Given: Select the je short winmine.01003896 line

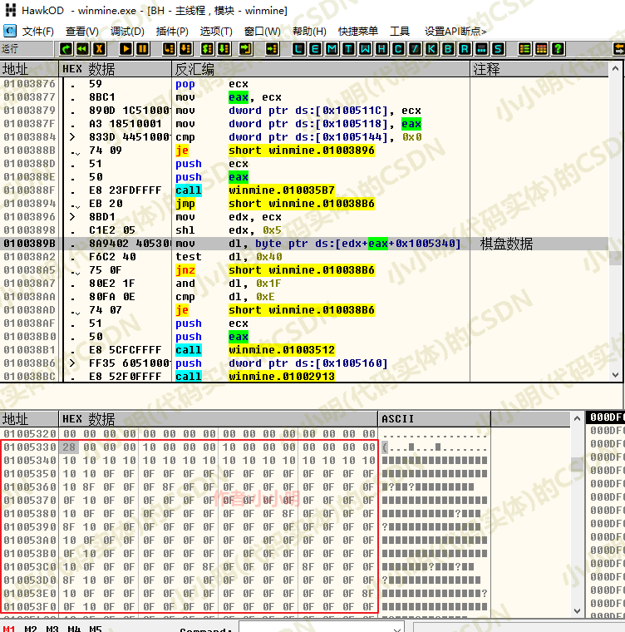Looking at the screenshot, I should click(x=275, y=151).
